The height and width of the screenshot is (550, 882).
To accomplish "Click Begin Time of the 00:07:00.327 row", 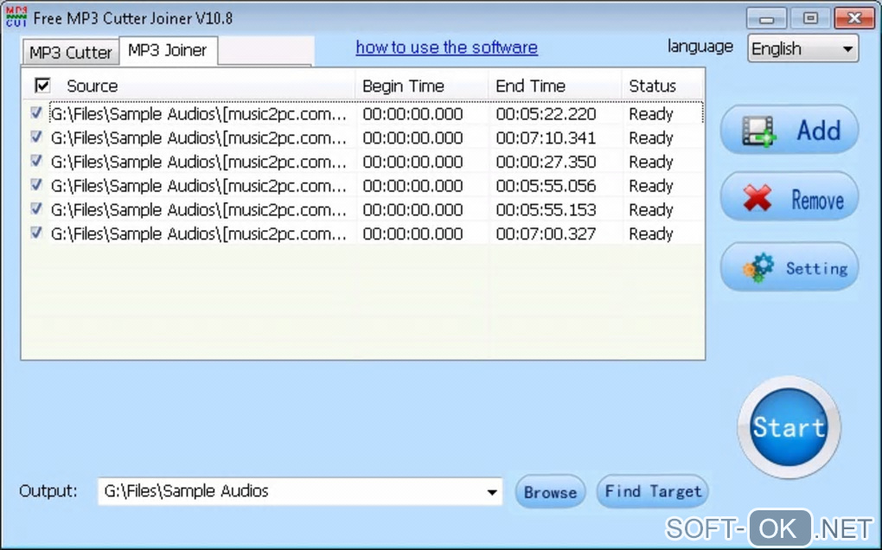I will point(412,233).
